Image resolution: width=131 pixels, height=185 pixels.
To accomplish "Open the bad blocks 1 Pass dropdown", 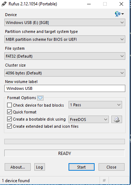I will (x=95, y=105).
